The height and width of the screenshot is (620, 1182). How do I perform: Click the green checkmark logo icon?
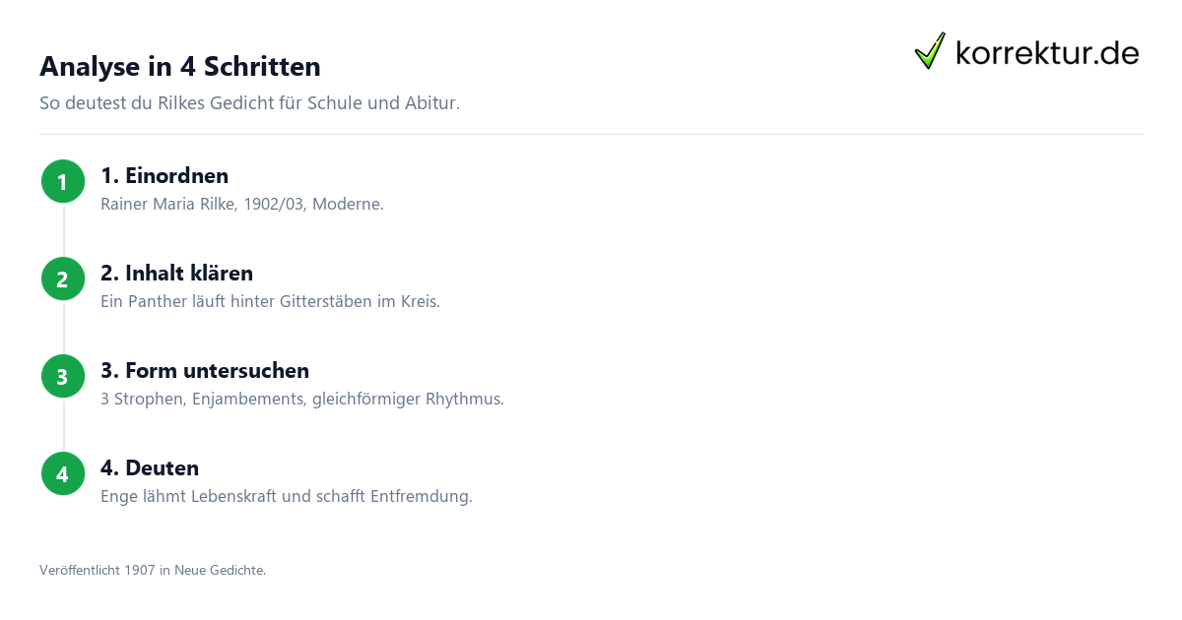tap(930, 51)
